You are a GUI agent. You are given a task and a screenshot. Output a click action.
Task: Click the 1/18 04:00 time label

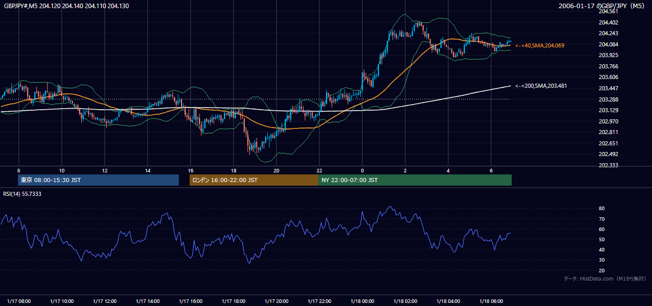(448, 301)
